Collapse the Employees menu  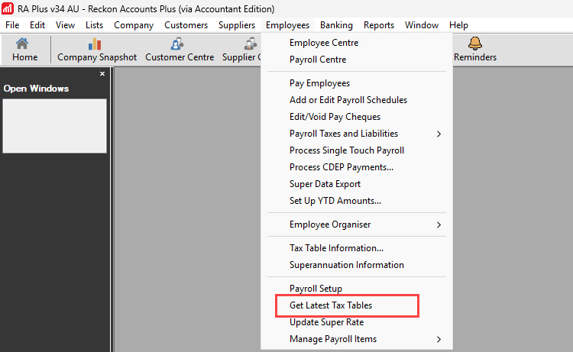tap(287, 25)
